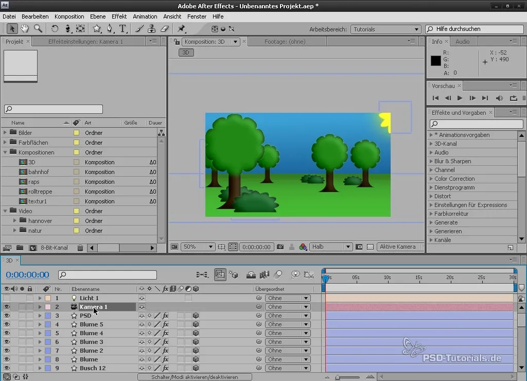Expand the Bilder folder
Screen dimensions: 527x381
click(6, 133)
